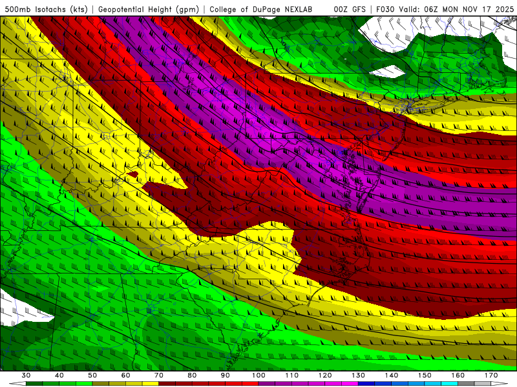This screenshot has height=387, width=517.
Task: Click the "Geopotential Height (gpm)" header label
Action: pyautogui.click(x=149, y=10)
